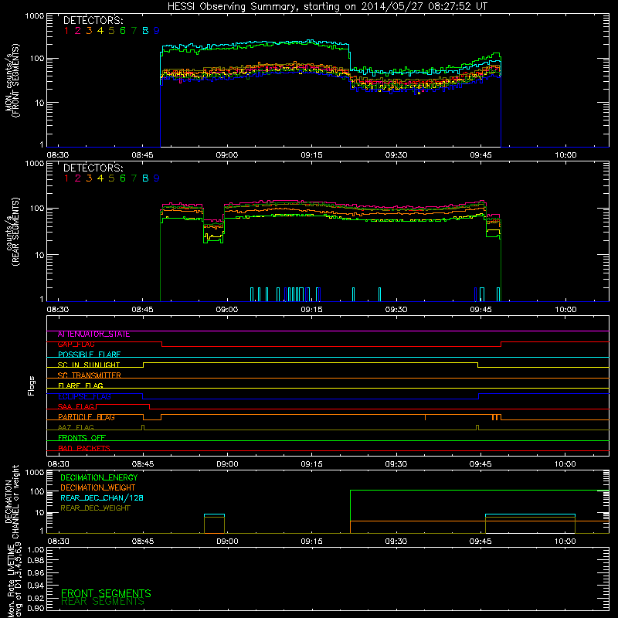This screenshot has height=618, width=618.
Task: Click the REAR SEGMENTS livetime legend label
Action: [x=103, y=602]
